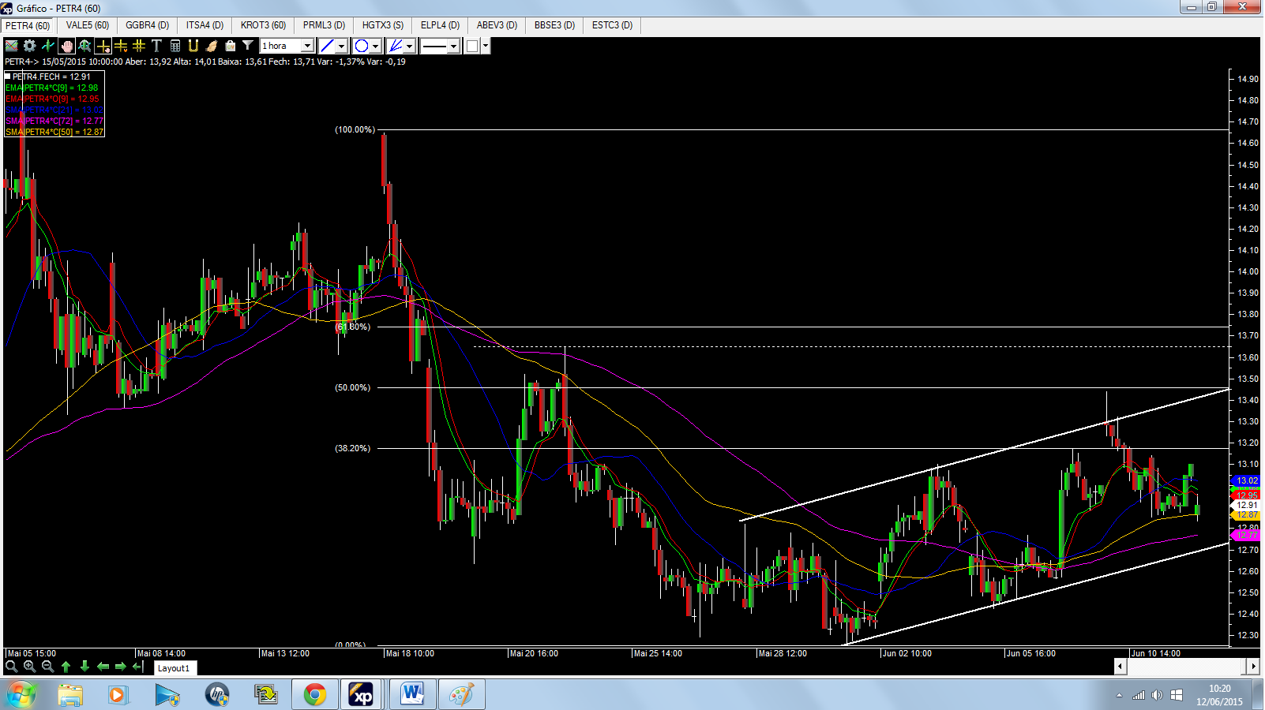The image size is (1265, 710).
Task: Select the Fibonacci fan tool
Action: click(x=396, y=46)
